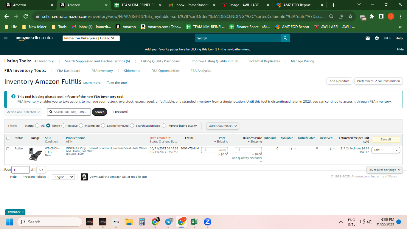The width and height of the screenshot is (407, 229).
Task: Select the Improve listing quality filter
Action: 164,126
